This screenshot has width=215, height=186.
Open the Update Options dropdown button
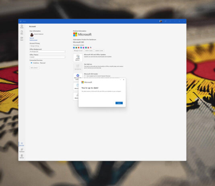pos(78,58)
